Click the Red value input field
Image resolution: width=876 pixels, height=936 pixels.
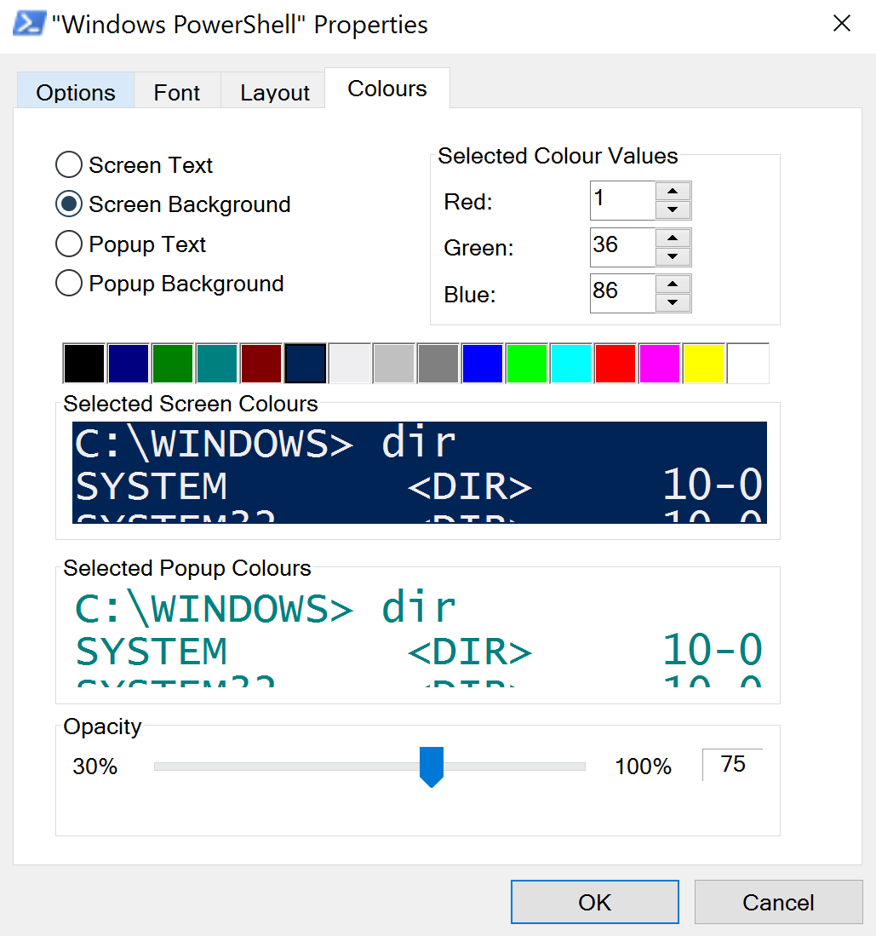coord(622,201)
